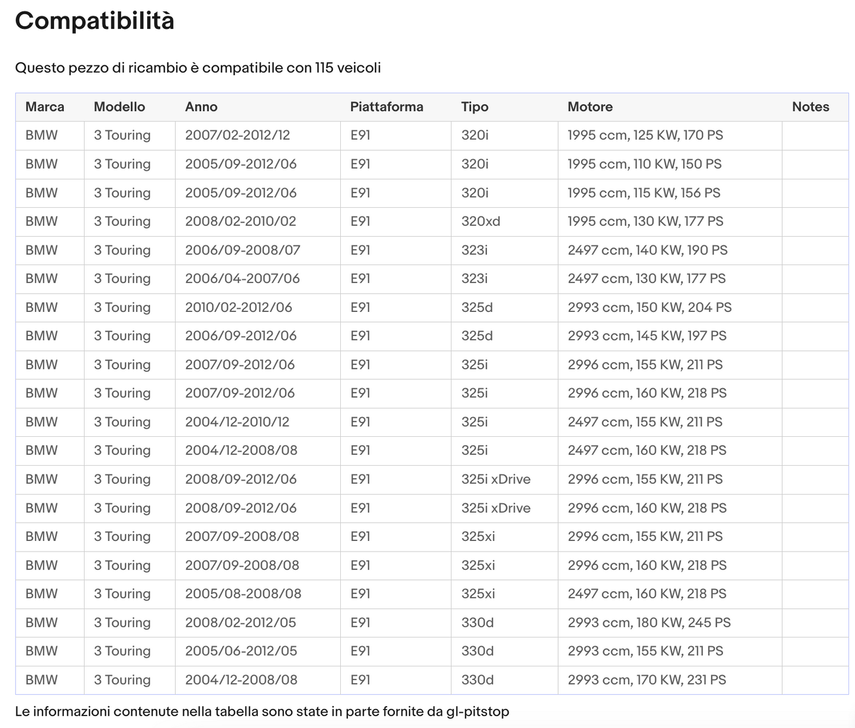Select the 2010/02-2012/06 year cell

[x=258, y=308]
